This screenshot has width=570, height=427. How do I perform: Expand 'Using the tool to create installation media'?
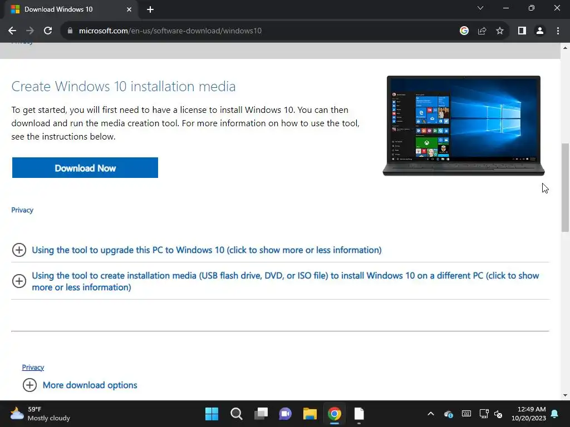pos(286,281)
